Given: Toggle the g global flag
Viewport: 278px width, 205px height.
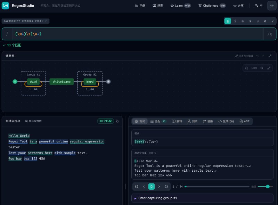Looking at the screenshot, I should [228, 21].
